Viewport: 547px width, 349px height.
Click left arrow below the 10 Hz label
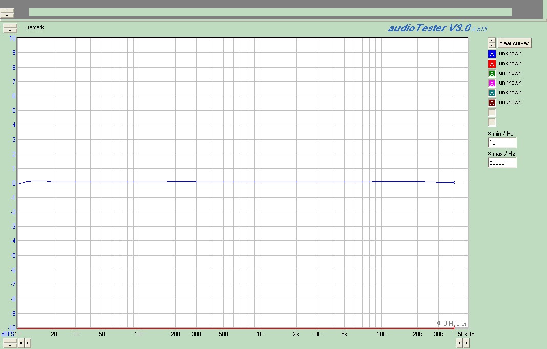pos(21,343)
